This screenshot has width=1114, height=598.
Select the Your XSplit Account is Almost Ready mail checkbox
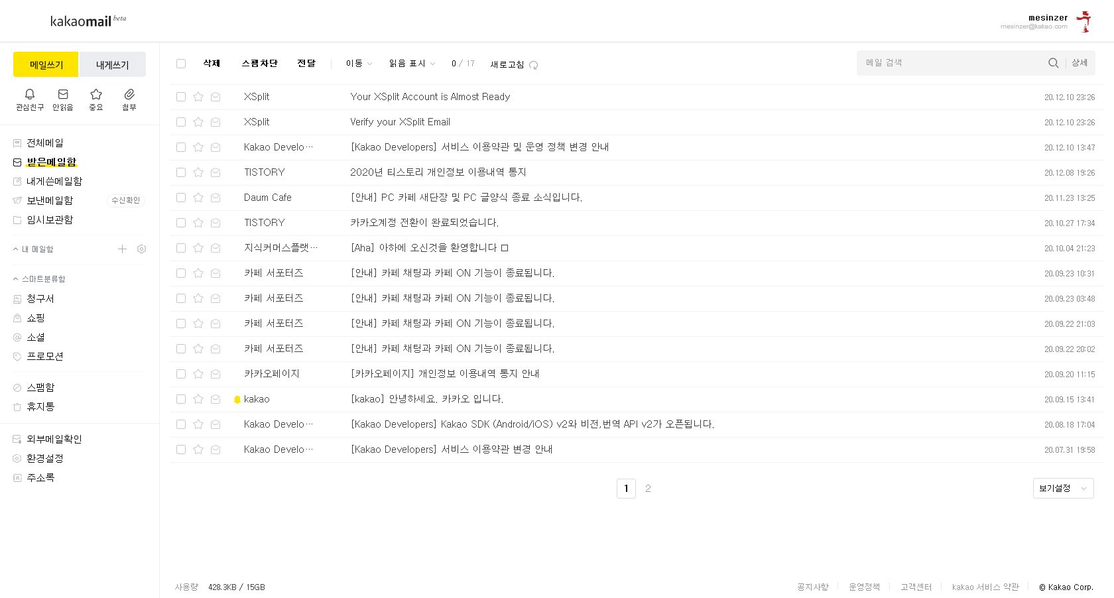pos(181,97)
